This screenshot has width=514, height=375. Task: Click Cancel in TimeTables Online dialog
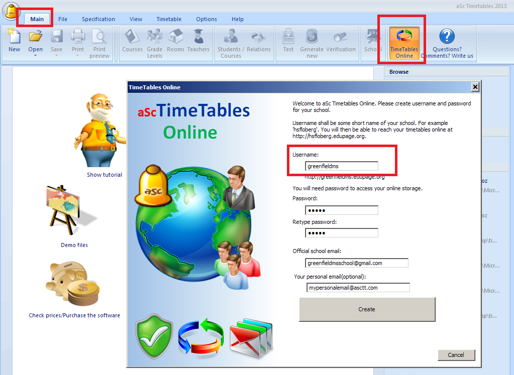(x=456, y=355)
